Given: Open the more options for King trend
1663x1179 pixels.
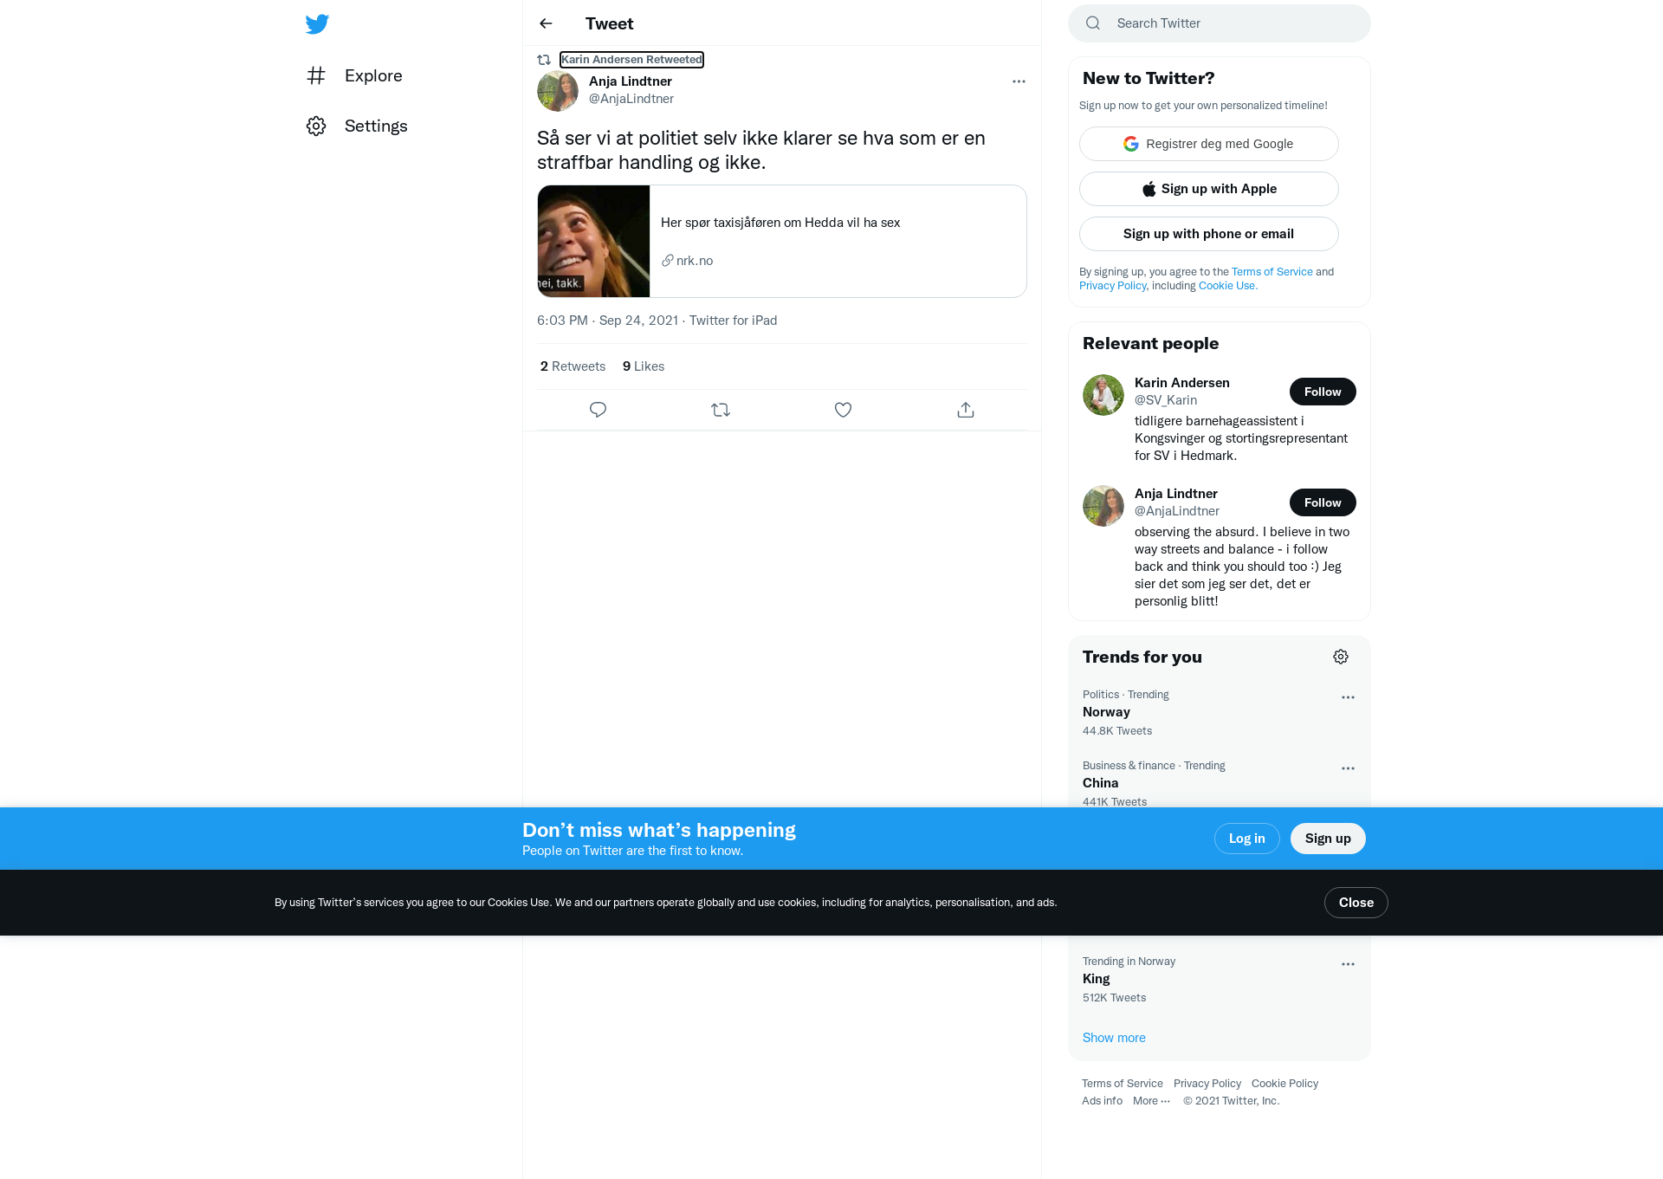Looking at the screenshot, I should 1348,964.
